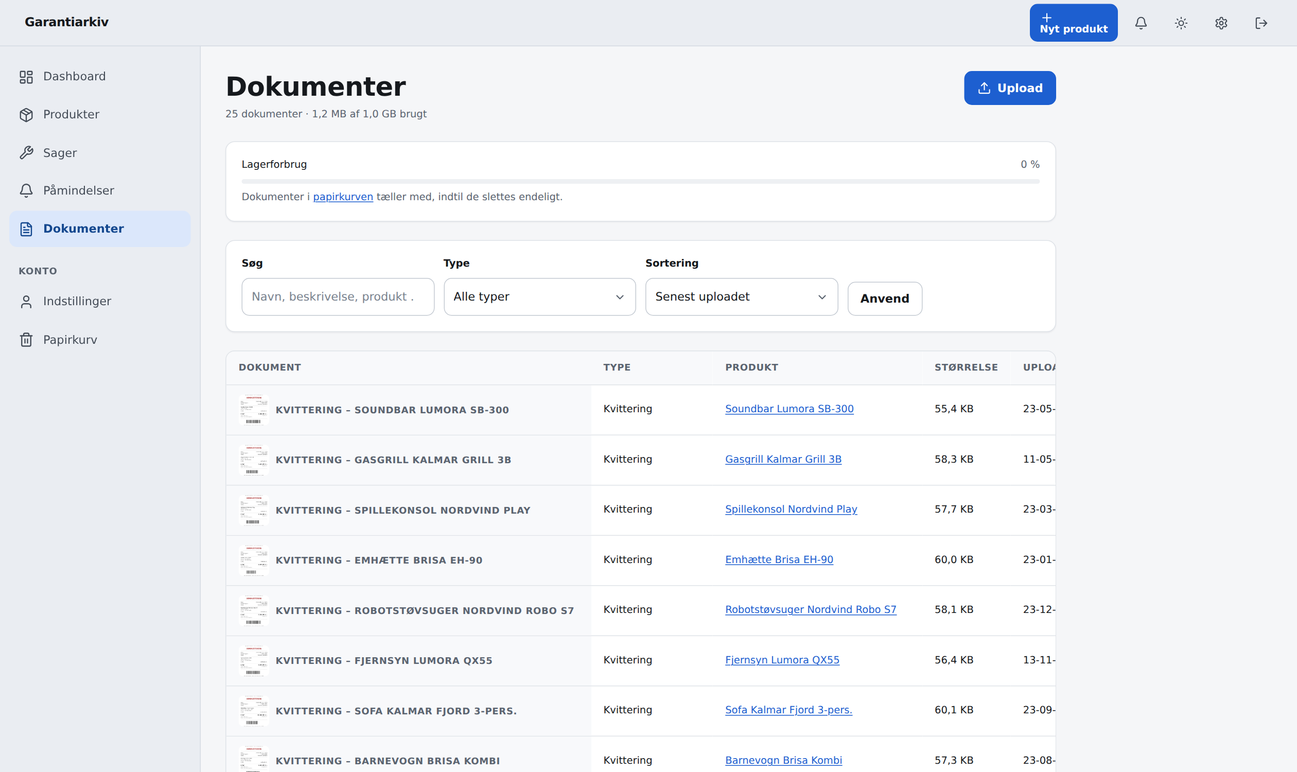Click the Lagerforbrug progress bar
The width and height of the screenshot is (1297, 772).
pyautogui.click(x=640, y=181)
